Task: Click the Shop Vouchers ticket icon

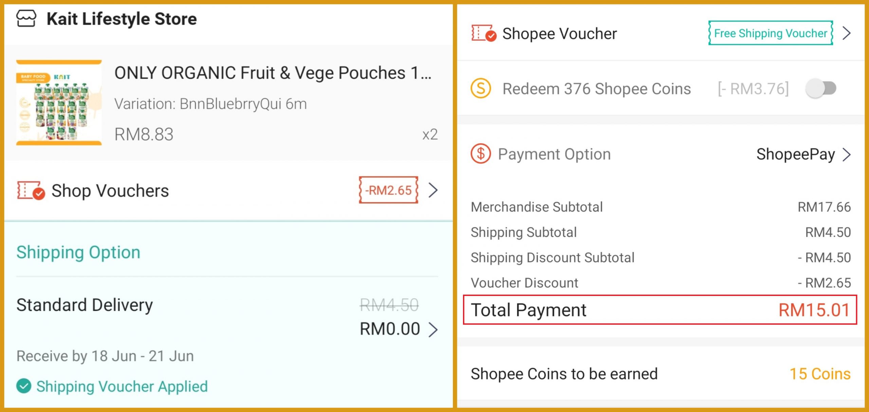Action: (31, 190)
